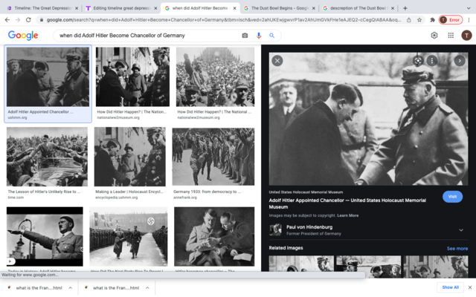Close the Dust Bowl Begins tab

314,8
